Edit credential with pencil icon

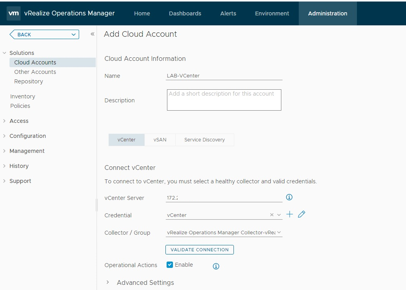[x=302, y=215]
